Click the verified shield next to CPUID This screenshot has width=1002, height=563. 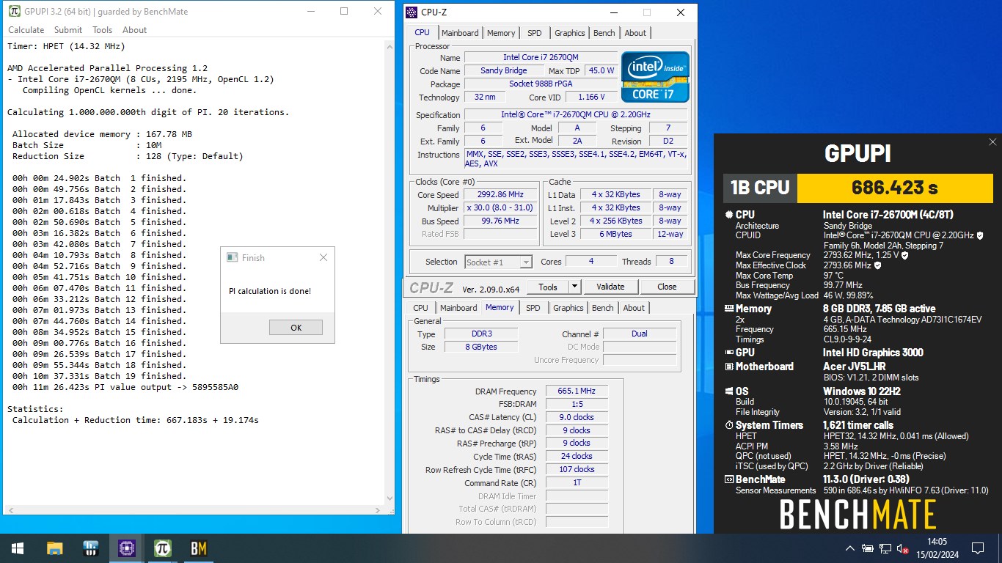[x=980, y=235]
